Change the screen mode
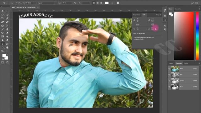 (7, 62)
